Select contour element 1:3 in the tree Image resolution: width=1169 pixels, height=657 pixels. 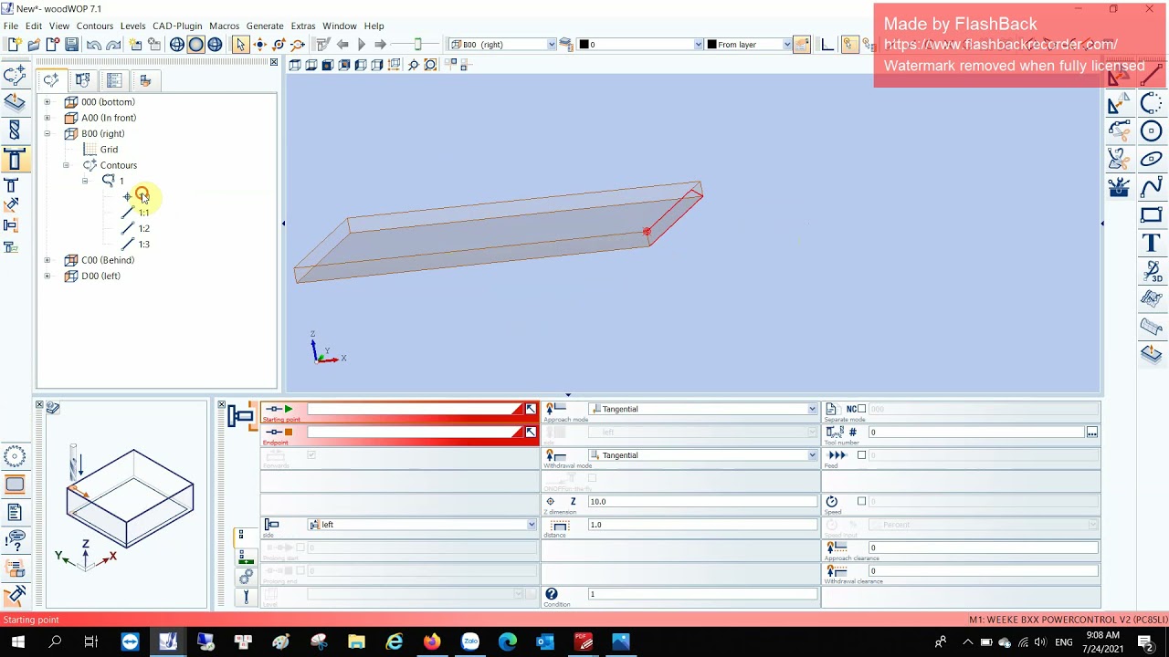click(x=143, y=245)
